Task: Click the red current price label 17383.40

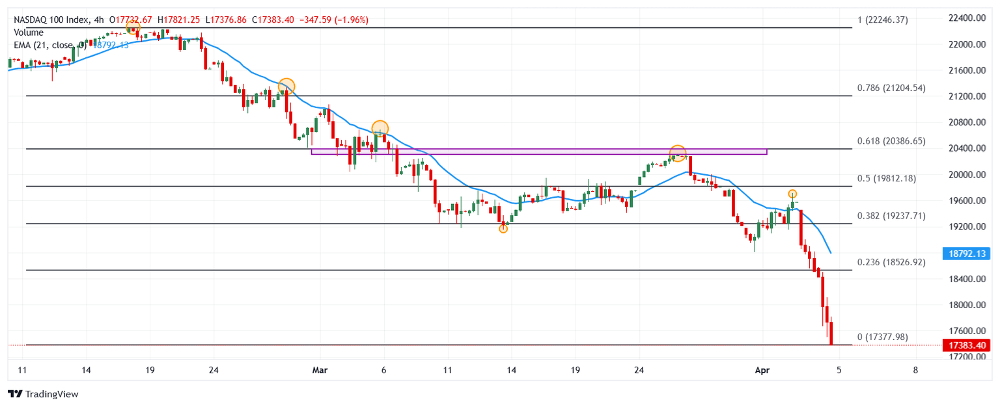Action: coord(965,345)
